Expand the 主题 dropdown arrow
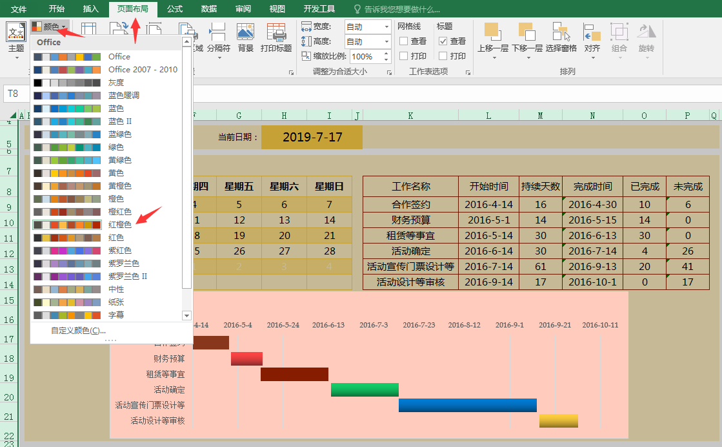 (17, 58)
